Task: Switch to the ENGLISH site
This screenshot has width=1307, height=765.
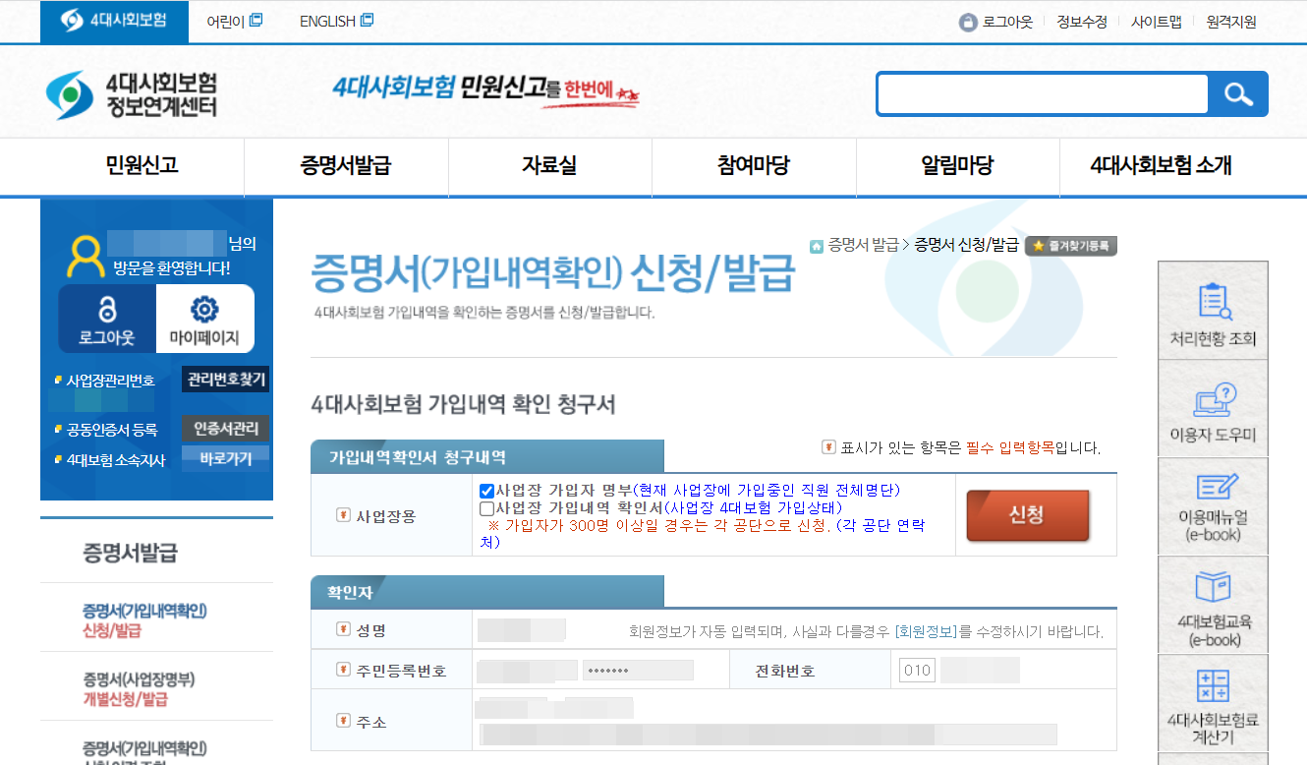Action: (x=336, y=21)
